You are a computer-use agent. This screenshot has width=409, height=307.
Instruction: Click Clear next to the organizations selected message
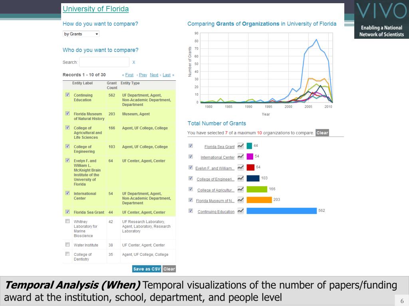tap(322, 133)
